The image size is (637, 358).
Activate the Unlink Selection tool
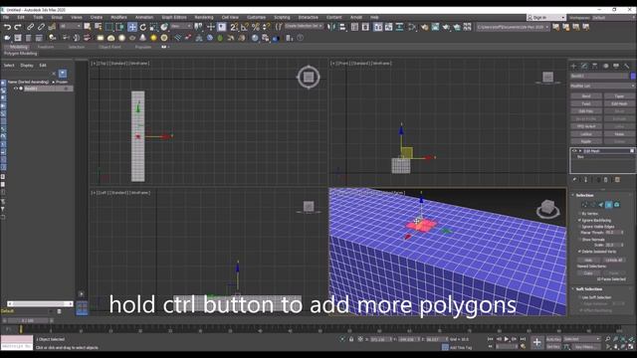(x=41, y=27)
